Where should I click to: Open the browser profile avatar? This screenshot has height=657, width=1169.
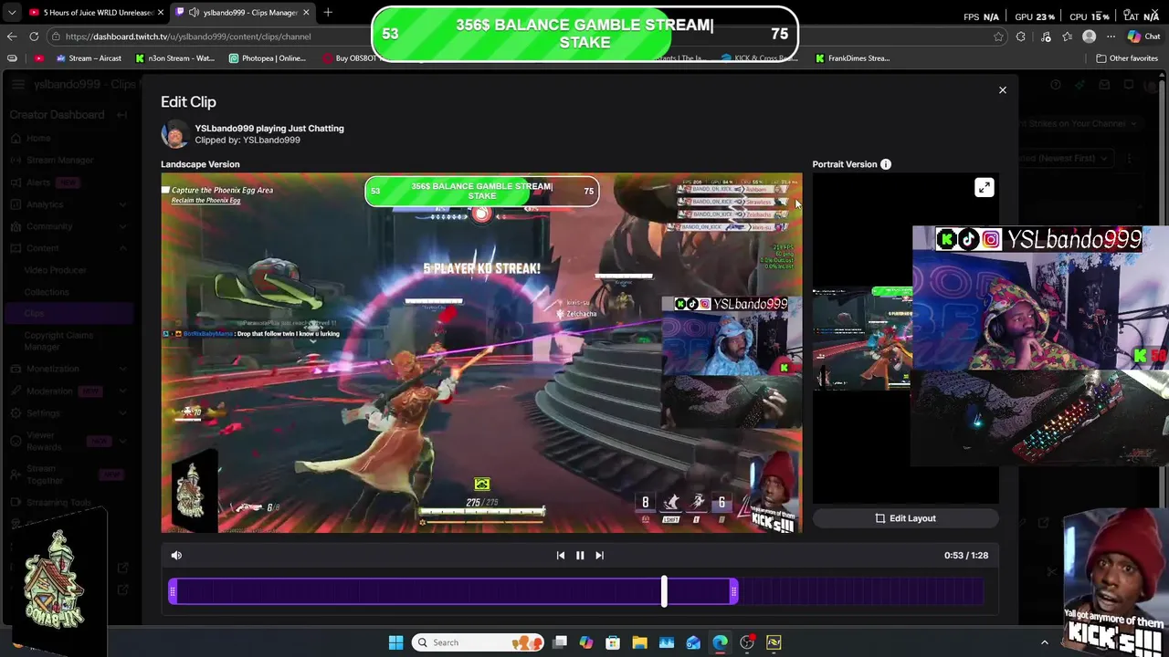pos(1089,36)
